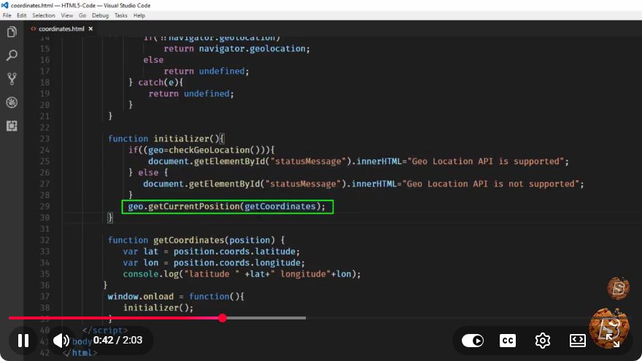Pause the video playback
Screen dimensions: 642x361
(x=23, y=341)
